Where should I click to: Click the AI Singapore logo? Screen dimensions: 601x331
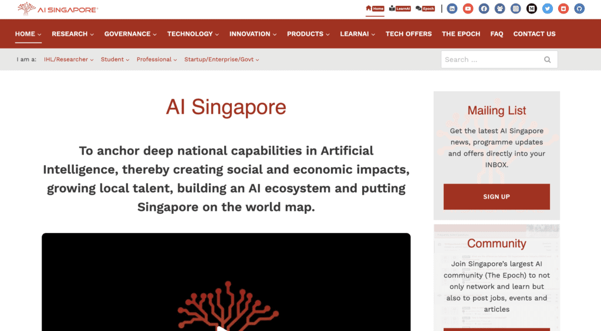point(58,9)
